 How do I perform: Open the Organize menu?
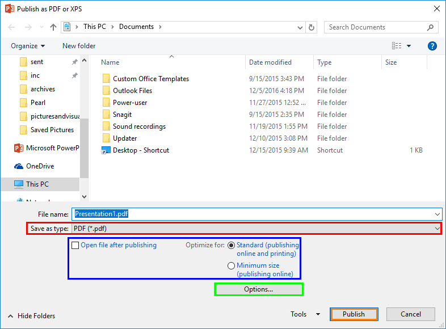tap(28, 46)
